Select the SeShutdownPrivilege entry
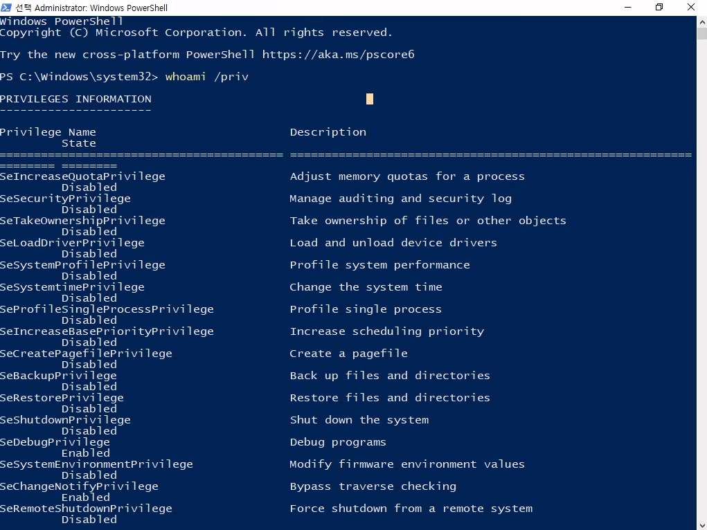This screenshot has height=530, width=707. pos(65,419)
